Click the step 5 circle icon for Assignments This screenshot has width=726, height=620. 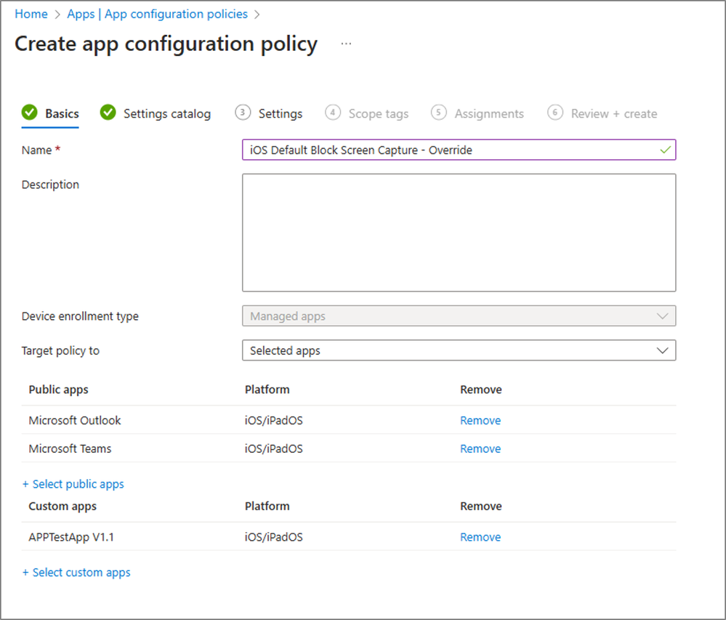(438, 113)
